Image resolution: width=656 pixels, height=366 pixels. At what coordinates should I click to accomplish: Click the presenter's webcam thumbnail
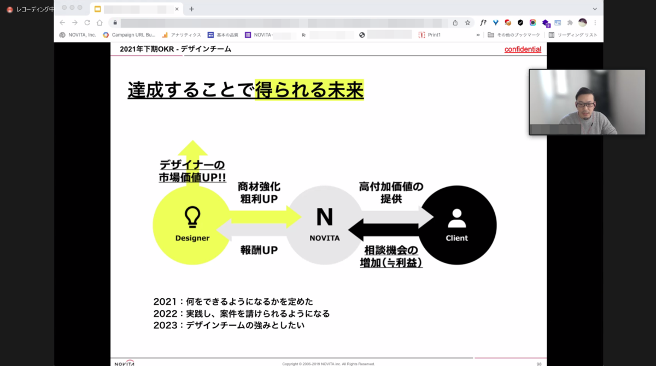587,102
